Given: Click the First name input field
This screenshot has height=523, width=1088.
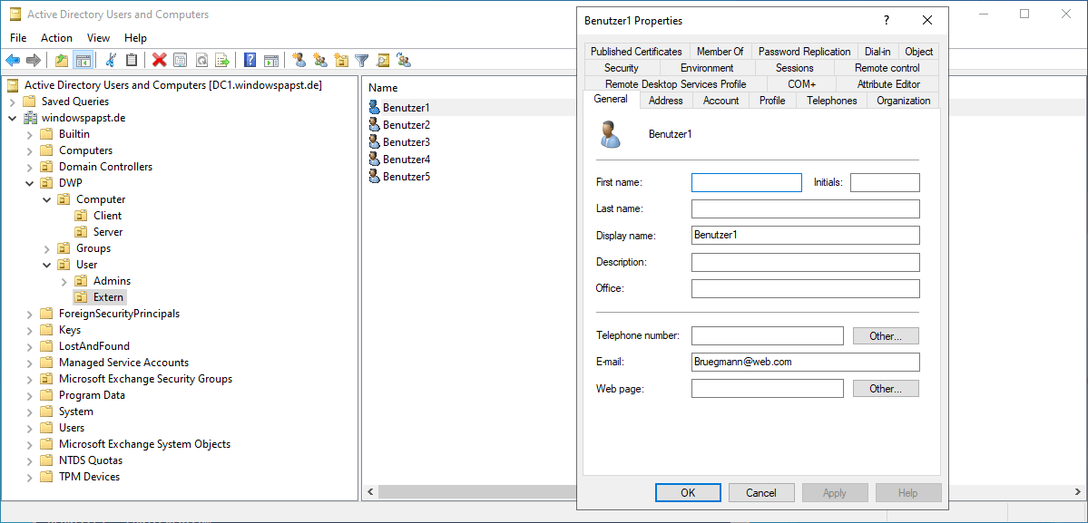Looking at the screenshot, I should click(x=746, y=183).
